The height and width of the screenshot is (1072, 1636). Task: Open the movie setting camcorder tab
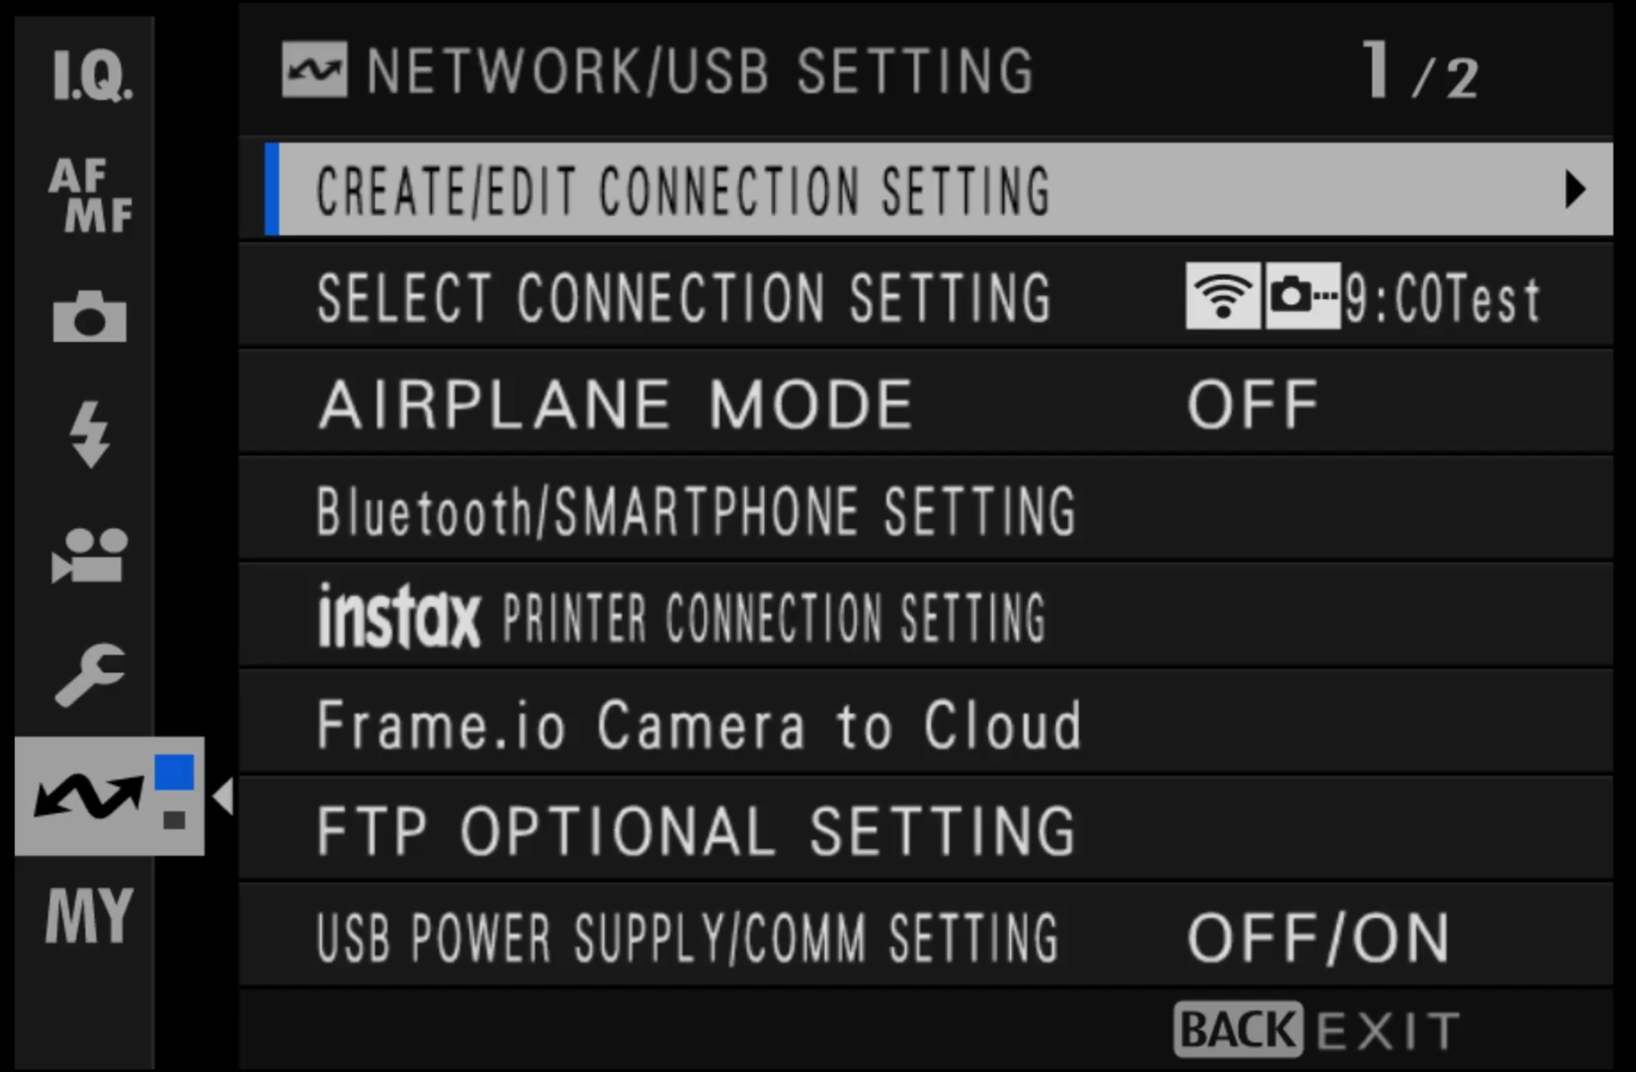pos(89,555)
